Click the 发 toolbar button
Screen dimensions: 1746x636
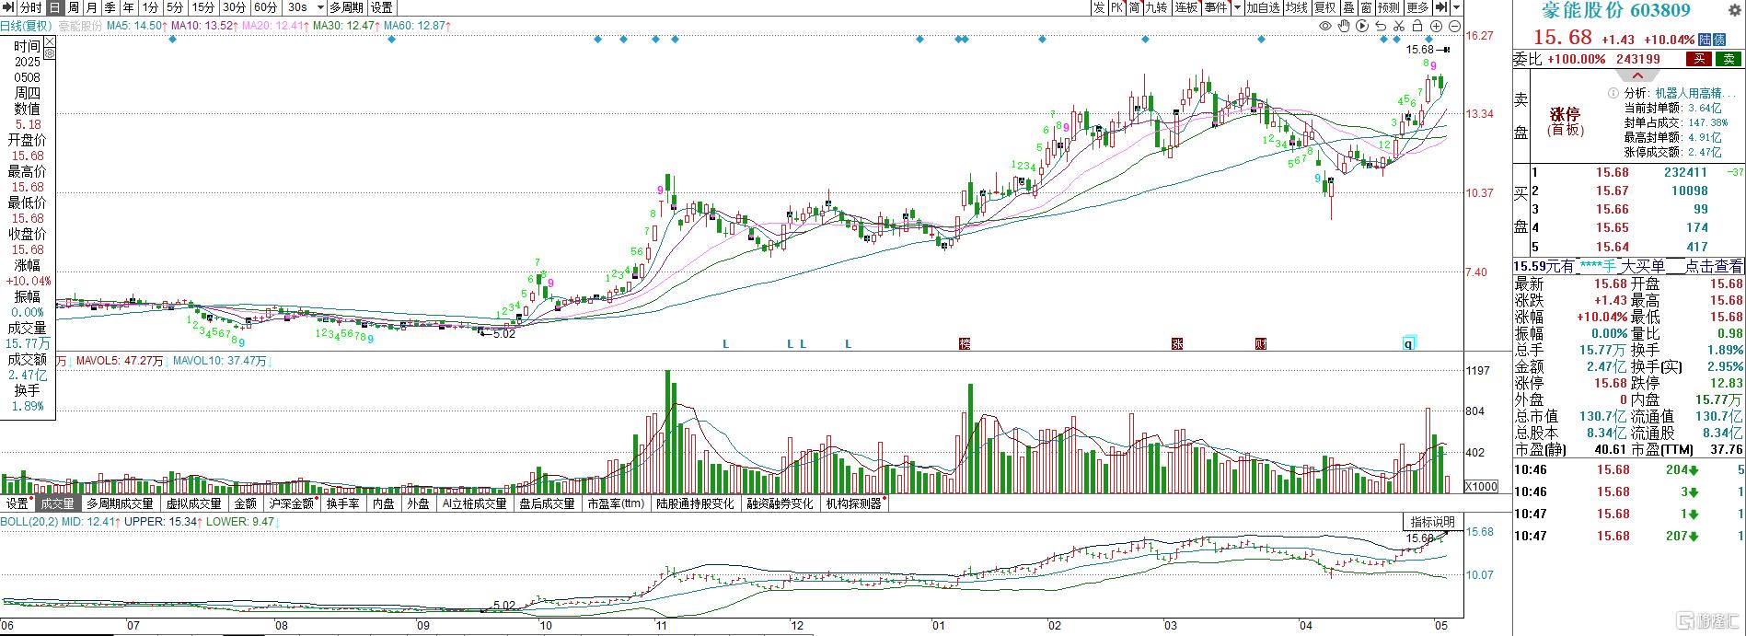point(1099,7)
